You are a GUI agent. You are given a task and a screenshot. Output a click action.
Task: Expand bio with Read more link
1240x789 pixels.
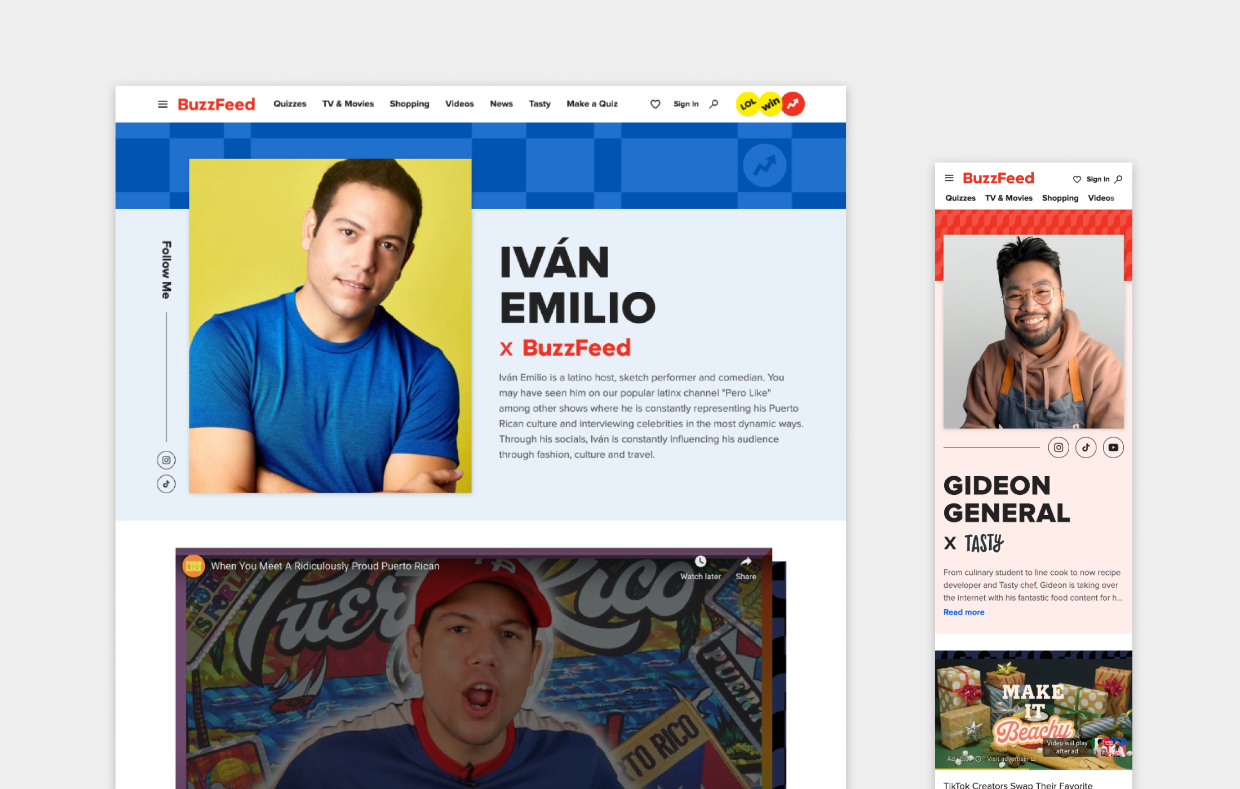click(x=964, y=612)
